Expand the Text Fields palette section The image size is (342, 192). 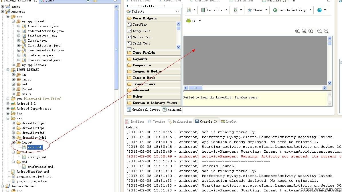[144, 53]
